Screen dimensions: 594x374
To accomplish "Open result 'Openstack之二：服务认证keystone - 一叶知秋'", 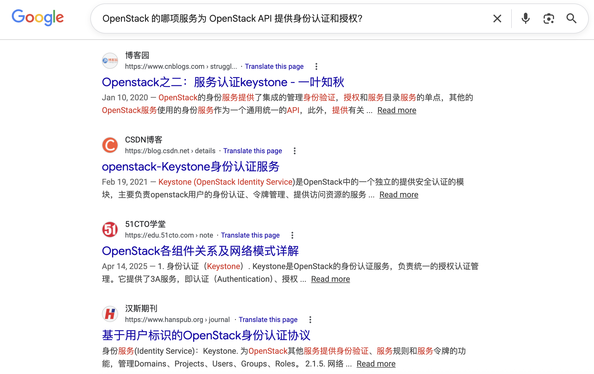I will [x=223, y=82].
